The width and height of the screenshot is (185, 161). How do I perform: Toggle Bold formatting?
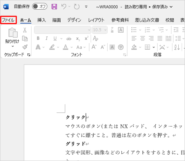pos(38,38)
